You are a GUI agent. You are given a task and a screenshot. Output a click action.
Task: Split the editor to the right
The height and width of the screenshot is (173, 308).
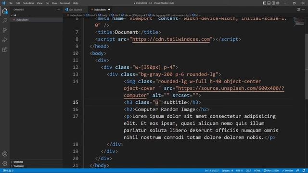298,10
